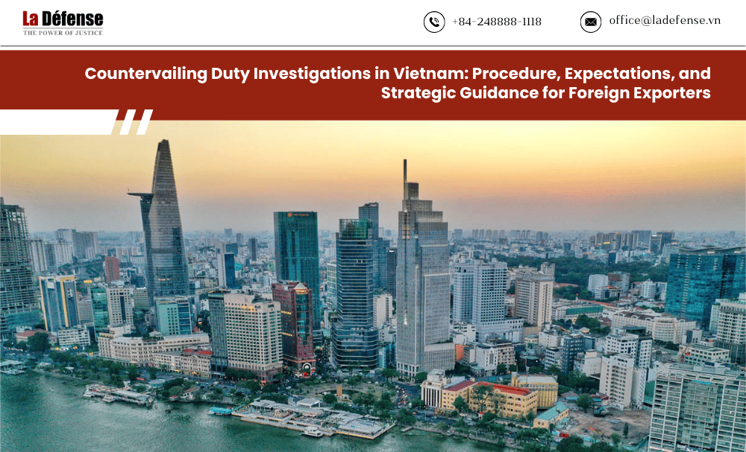Select the Countervailing Duty Investigations article title

398,83
